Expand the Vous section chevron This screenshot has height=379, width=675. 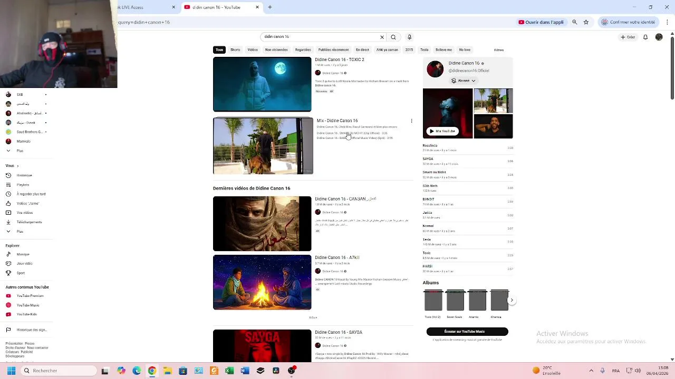click(x=17, y=166)
